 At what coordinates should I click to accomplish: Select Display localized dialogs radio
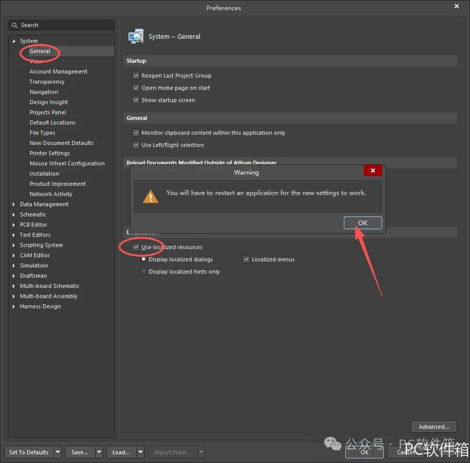(x=144, y=259)
